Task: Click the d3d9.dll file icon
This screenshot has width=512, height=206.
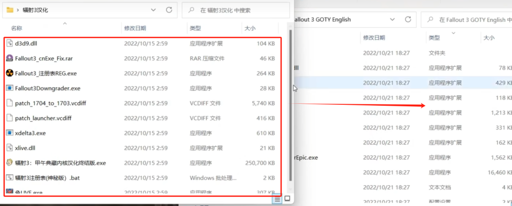Action: 9,43
